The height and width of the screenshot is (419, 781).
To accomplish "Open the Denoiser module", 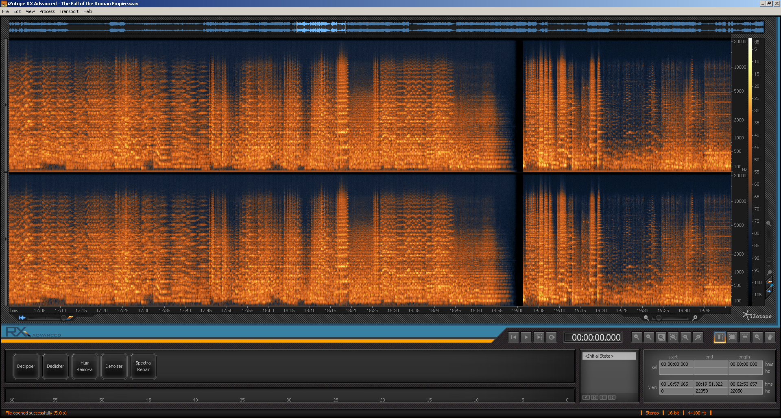I will coord(114,366).
